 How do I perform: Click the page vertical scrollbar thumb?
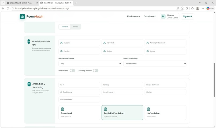click(x=214, y=80)
